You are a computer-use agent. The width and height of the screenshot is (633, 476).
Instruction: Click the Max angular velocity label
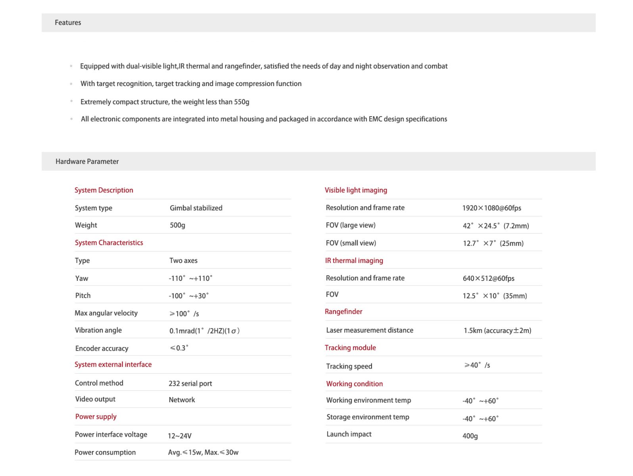(106, 313)
